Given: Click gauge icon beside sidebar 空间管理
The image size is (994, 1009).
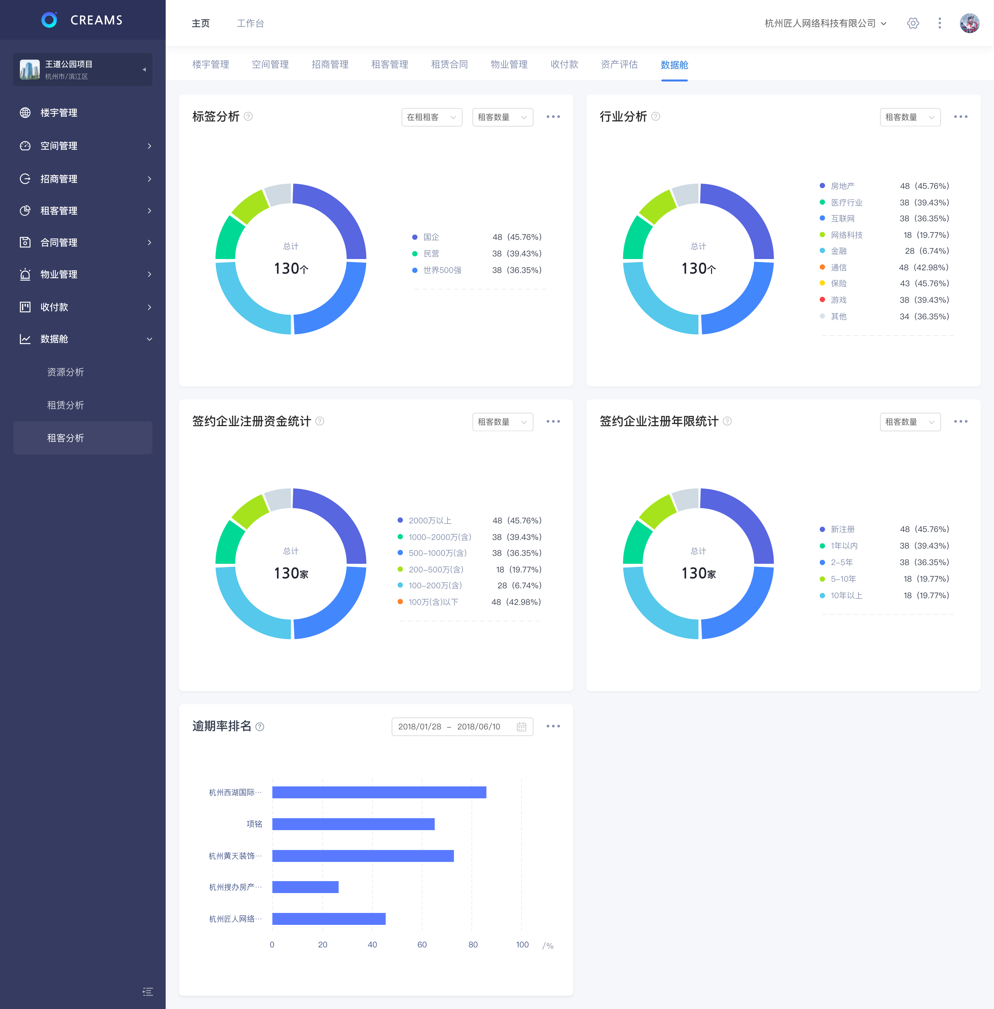Looking at the screenshot, I should pos(25,146).
